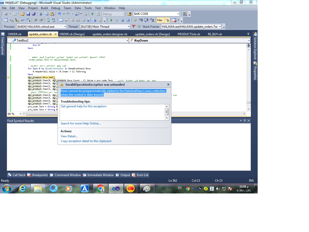Toggle Hex display mode
This screenshot has width=309, height=232.
click(160, 20)
